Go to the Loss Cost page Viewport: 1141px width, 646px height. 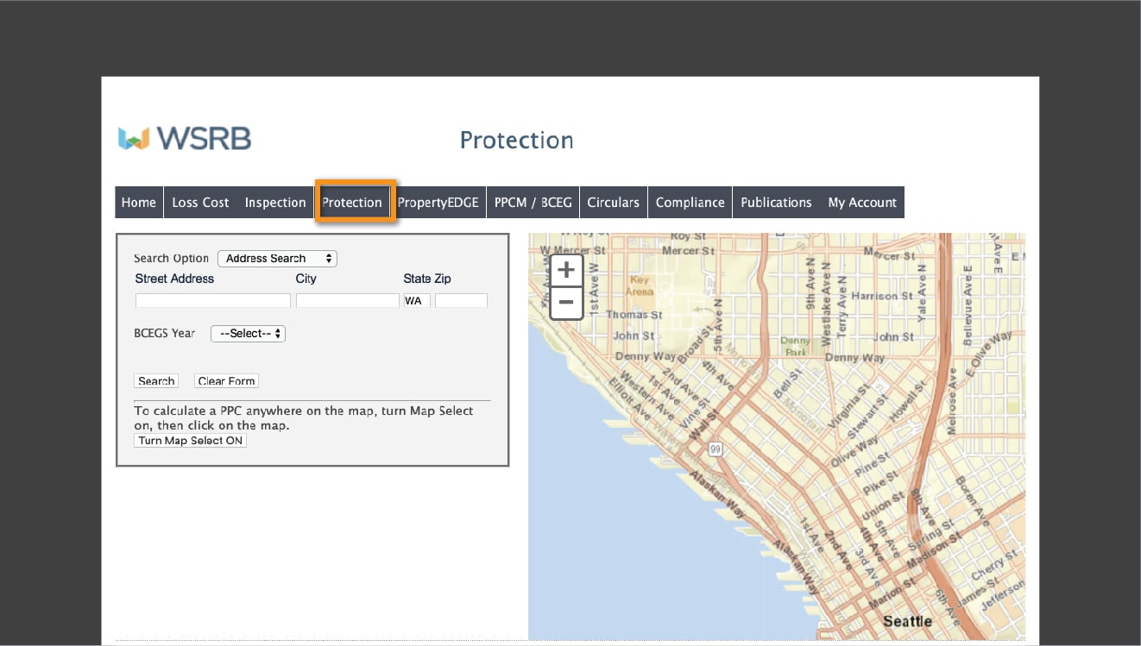click(x=200, y=202)
